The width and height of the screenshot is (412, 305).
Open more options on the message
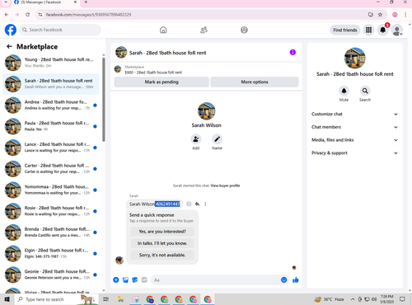(205, 204)
